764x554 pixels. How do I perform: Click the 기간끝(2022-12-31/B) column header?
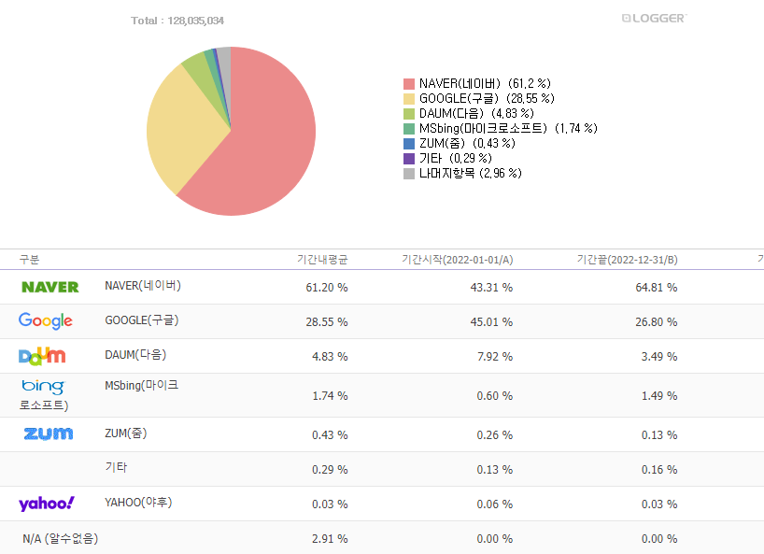(627, 259)
